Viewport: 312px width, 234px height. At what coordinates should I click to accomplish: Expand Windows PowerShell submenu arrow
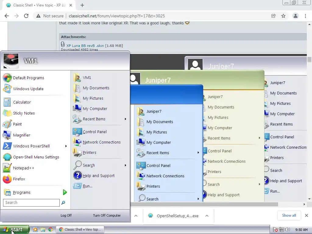[x=66, y=146]
